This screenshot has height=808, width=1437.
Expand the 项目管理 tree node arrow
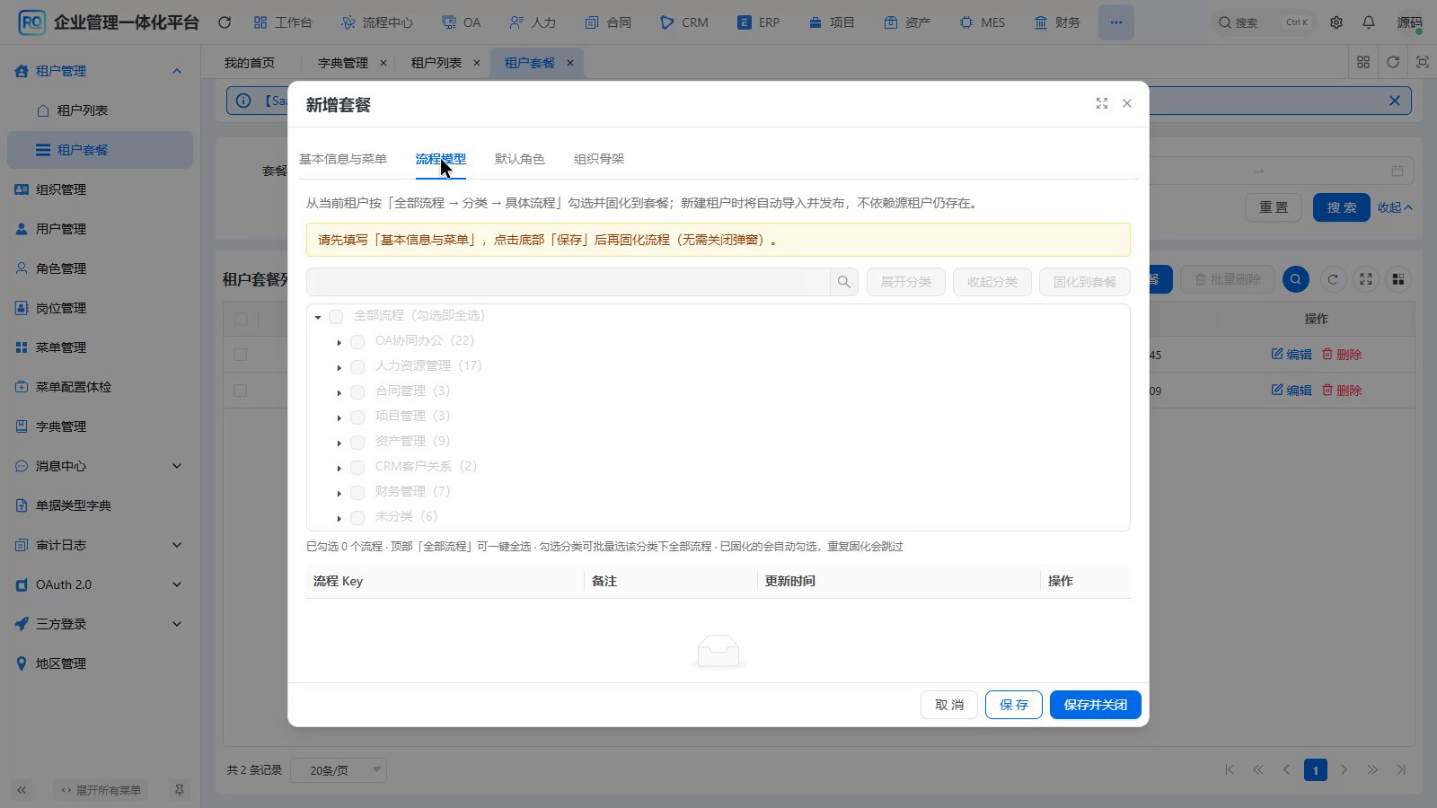click(x=339, y=417)
